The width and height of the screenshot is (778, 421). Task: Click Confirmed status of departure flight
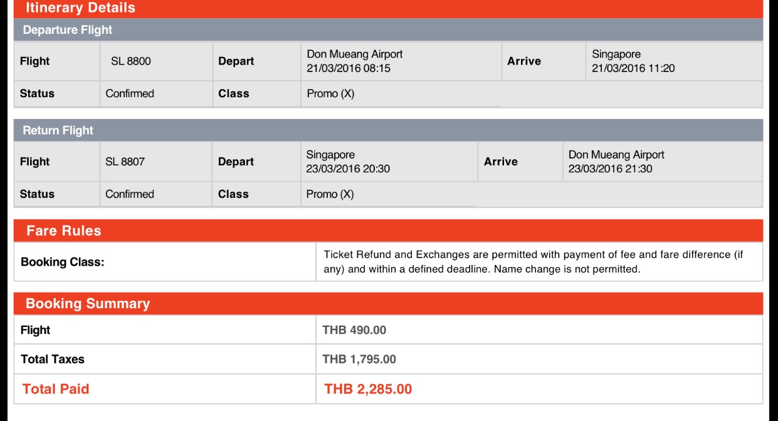pyautogui.click(x=130, y=93)
